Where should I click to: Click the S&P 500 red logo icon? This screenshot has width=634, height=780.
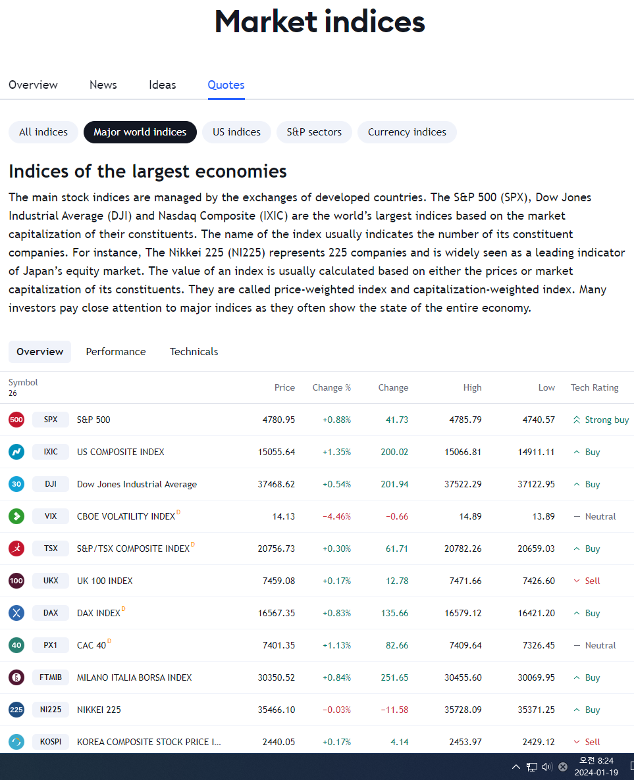tap(16, 420)
